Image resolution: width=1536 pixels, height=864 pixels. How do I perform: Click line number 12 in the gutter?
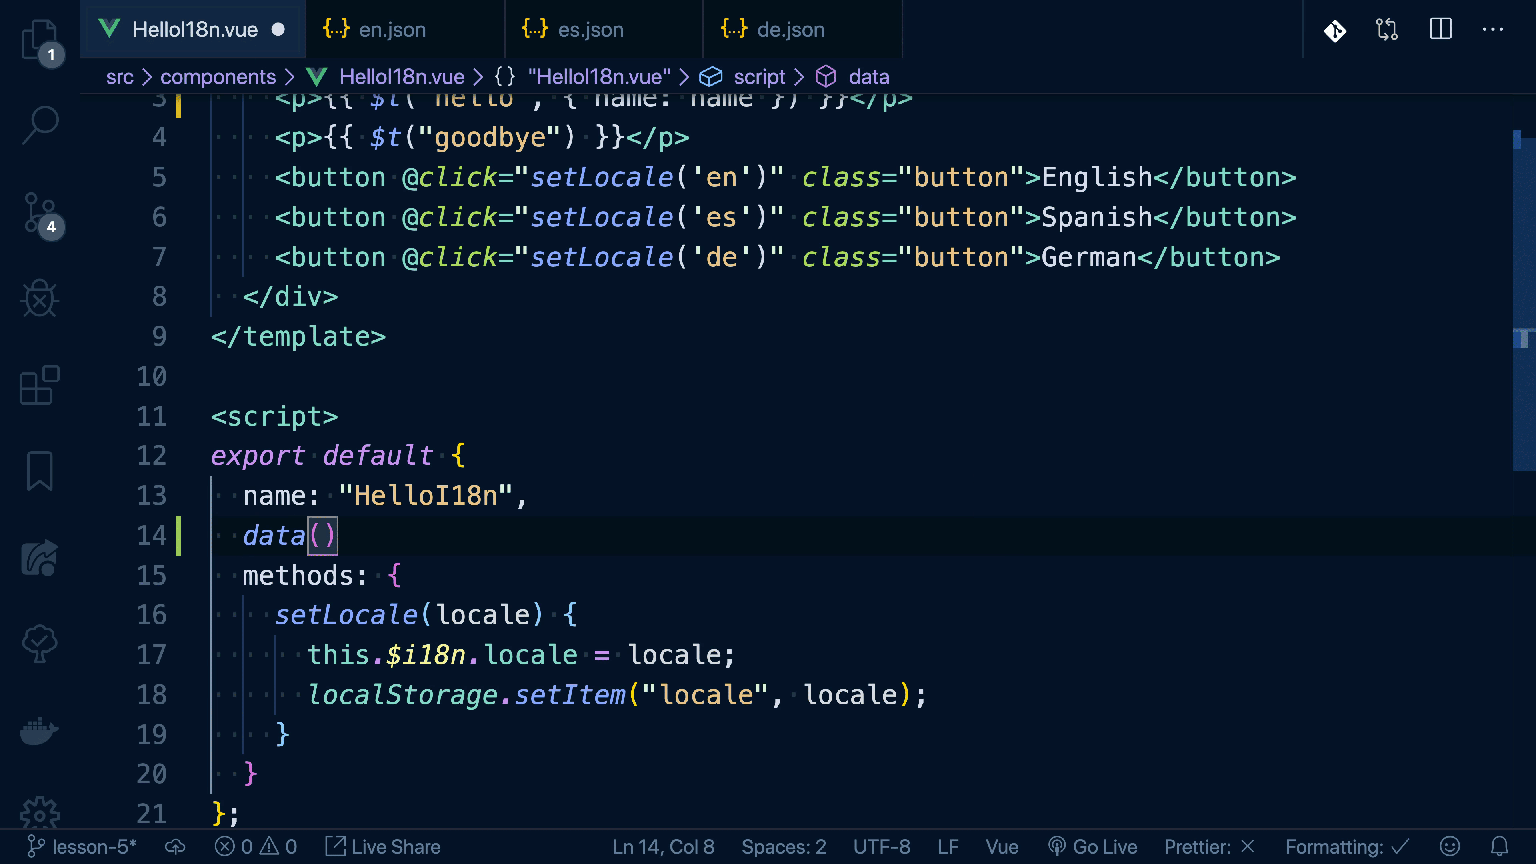(x=152, y=456)
